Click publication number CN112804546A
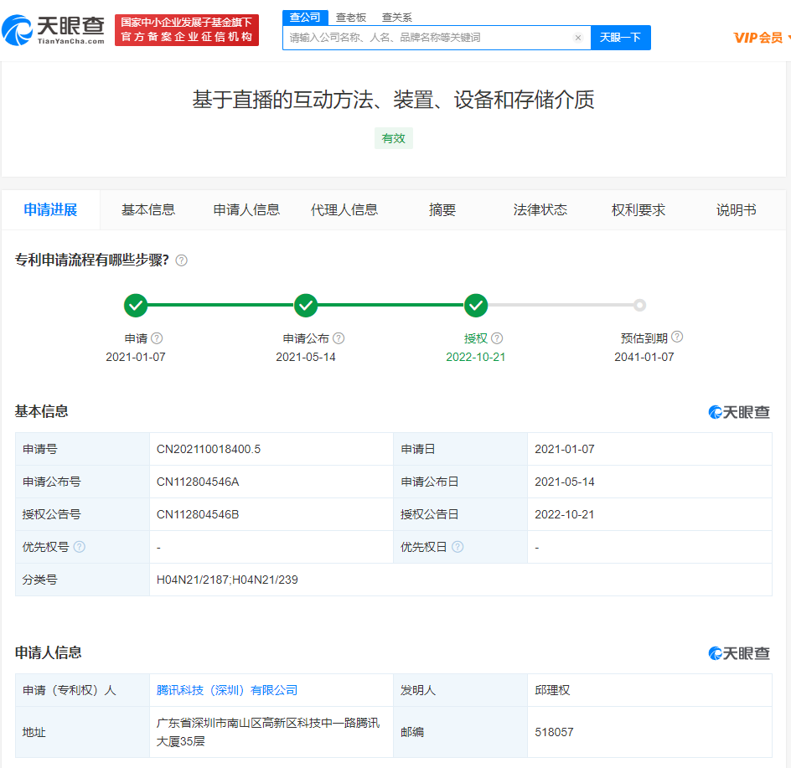Screen dimensions: 791x768 pos(198,482)
